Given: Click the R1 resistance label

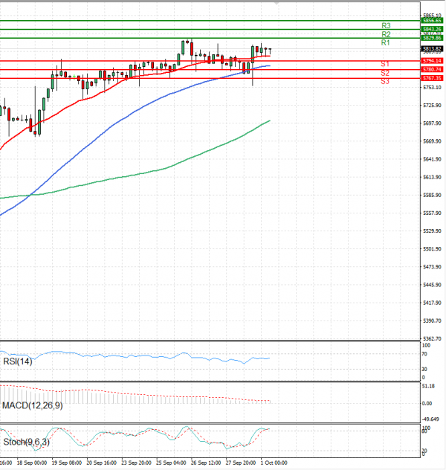Looking at the screenshot, I should (x=386, y=42).
